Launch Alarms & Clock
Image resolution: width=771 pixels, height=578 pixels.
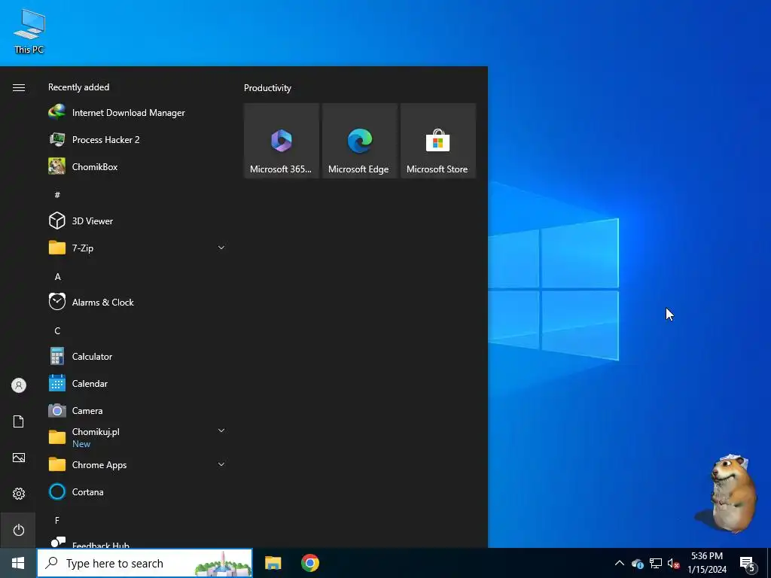click(x=137, y=302)
